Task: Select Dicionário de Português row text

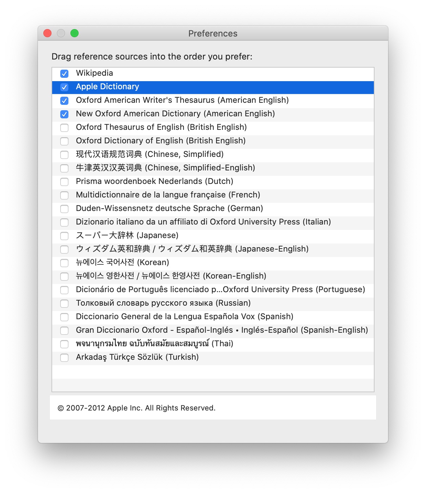Action: pyautogui.click(x=220, y=289)
